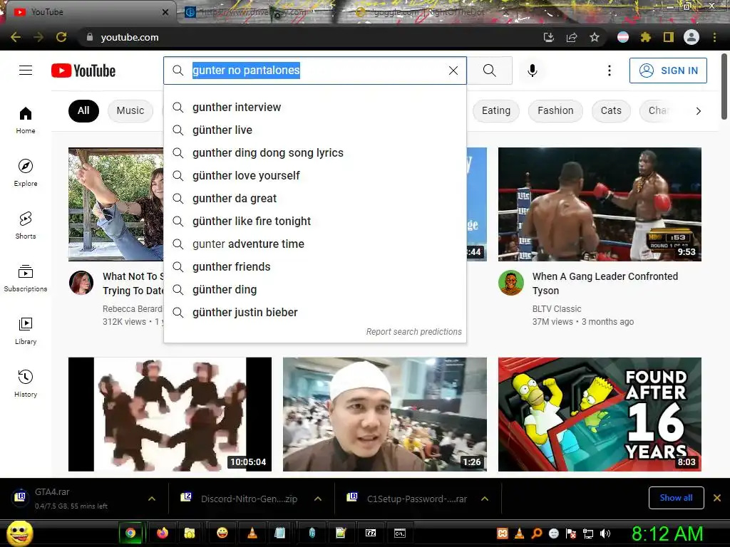730x547 pixels.
Task: Open the BLTV Classic channel name
Action: [x=557, y=309]
